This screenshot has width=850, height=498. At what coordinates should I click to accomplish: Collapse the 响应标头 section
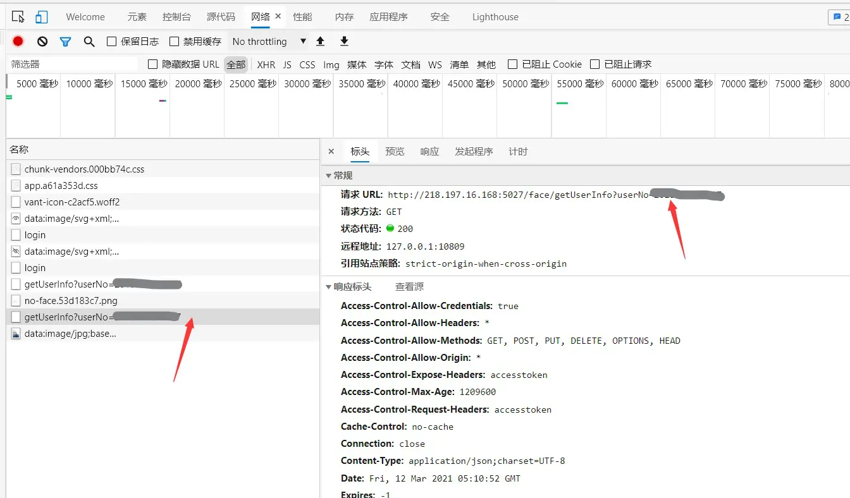pyautogui.click(x=328, y=287)
